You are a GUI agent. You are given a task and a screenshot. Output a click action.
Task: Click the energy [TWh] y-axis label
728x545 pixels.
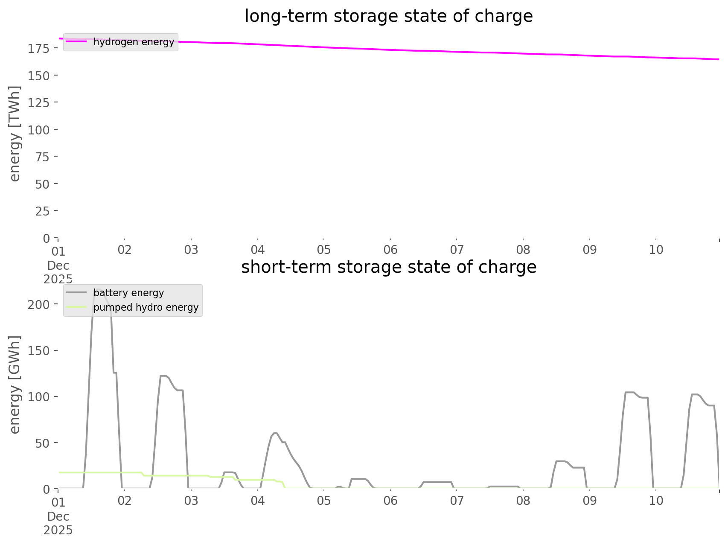[x=15, y=134]
